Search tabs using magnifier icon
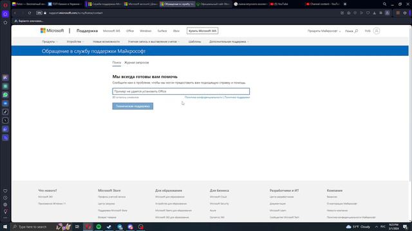 pos(384,4)
